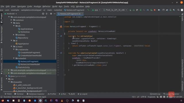The image size is (184, 103).
Task: Select the NotesListFragment.kt editor tab
Action: point(70,14)
